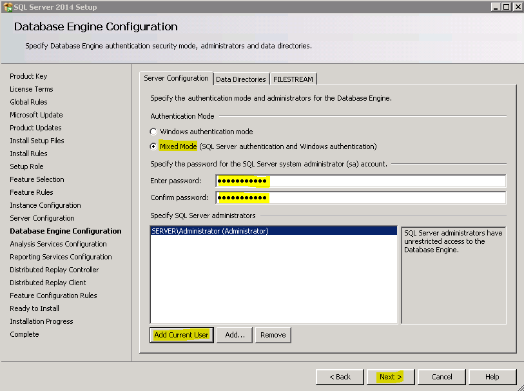Select SERVER\Administrator in administrators list
Screen dimensions: 524x391
(274, 231)
